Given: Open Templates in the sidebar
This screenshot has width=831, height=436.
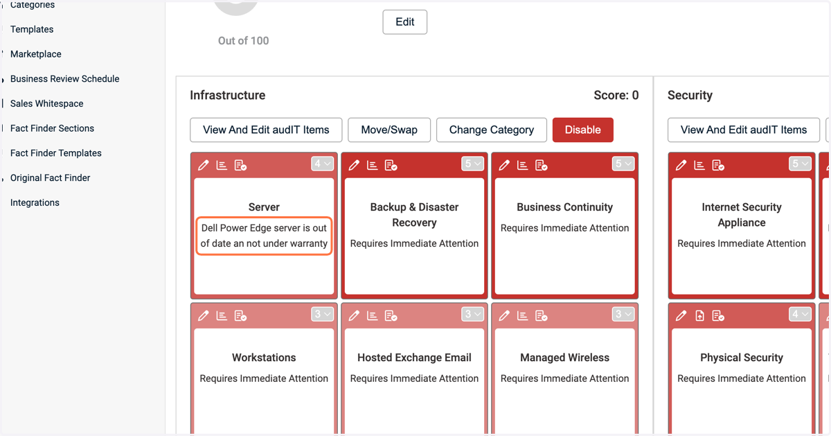Looking at the screenshot, I should (32, 29).
